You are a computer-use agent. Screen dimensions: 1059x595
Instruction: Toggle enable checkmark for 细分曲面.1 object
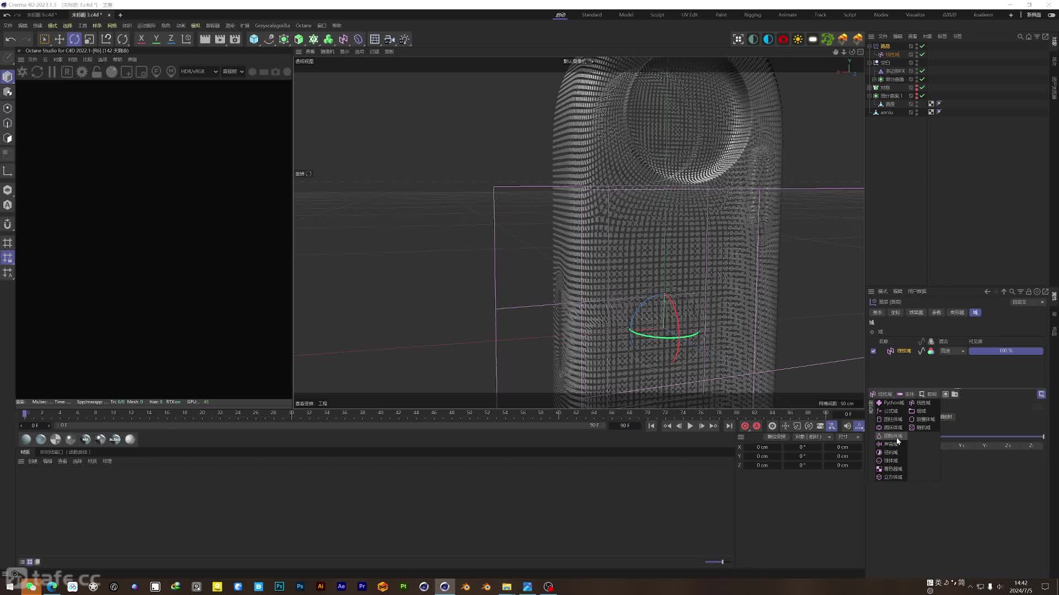click(x=922, y=96)
